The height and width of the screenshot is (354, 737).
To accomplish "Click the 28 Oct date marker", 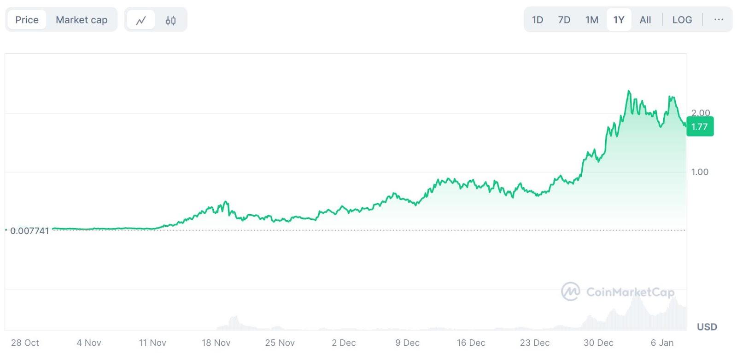I will (x=25, y=343).
